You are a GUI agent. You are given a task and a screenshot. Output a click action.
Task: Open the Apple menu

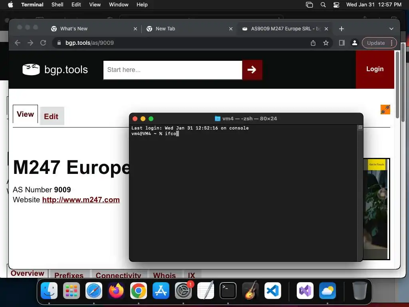(x=10, y=5)
